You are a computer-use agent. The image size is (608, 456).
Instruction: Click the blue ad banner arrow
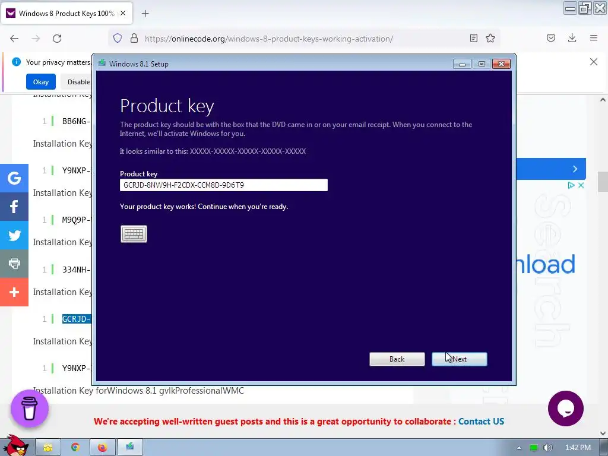[x=575, y=169]
